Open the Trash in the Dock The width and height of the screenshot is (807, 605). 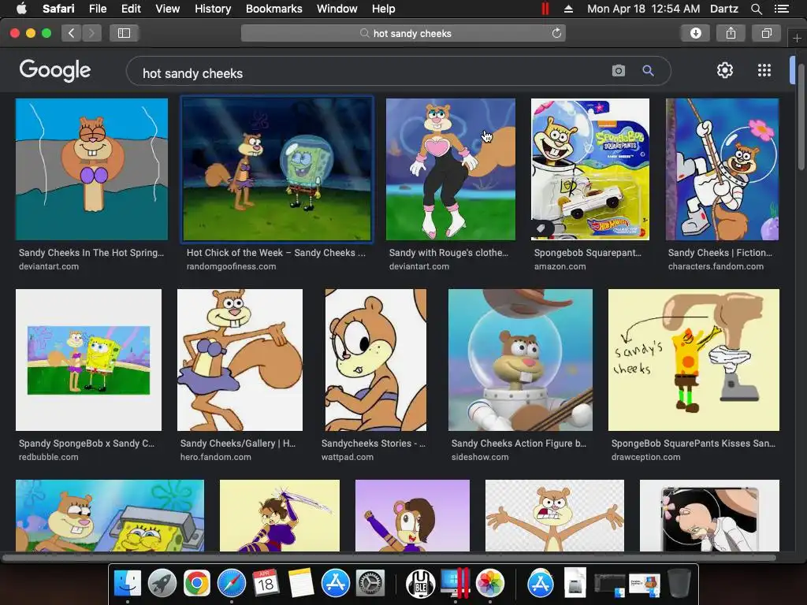[x=679, y=584]
